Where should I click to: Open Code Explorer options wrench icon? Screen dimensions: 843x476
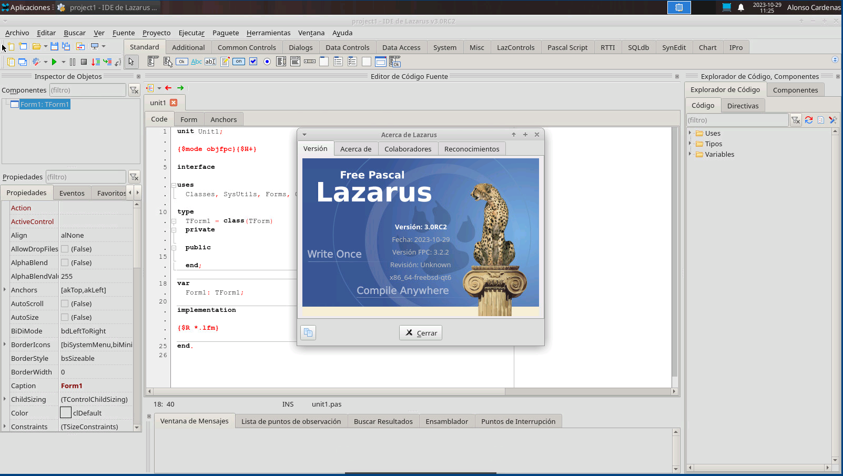tap(833, 120)
